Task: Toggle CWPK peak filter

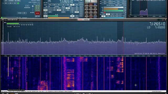Action: (64, 8)
